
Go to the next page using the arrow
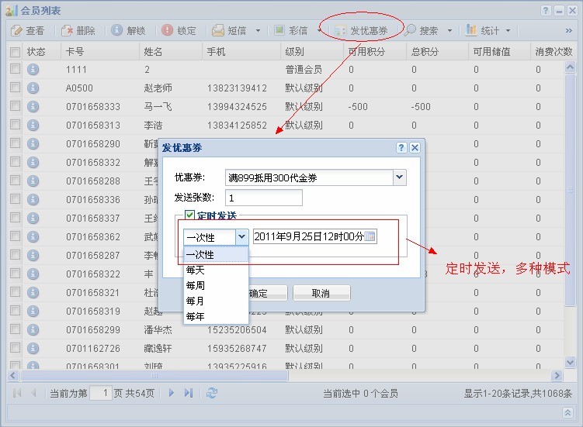[172, 394]
